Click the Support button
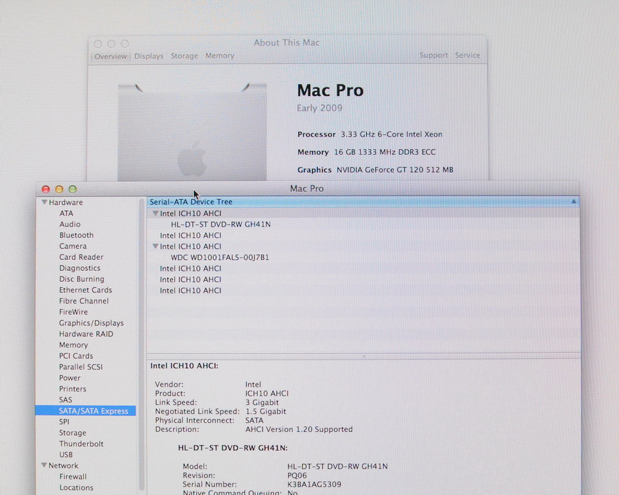Screen dimensions: 619x495 [433, 55]
